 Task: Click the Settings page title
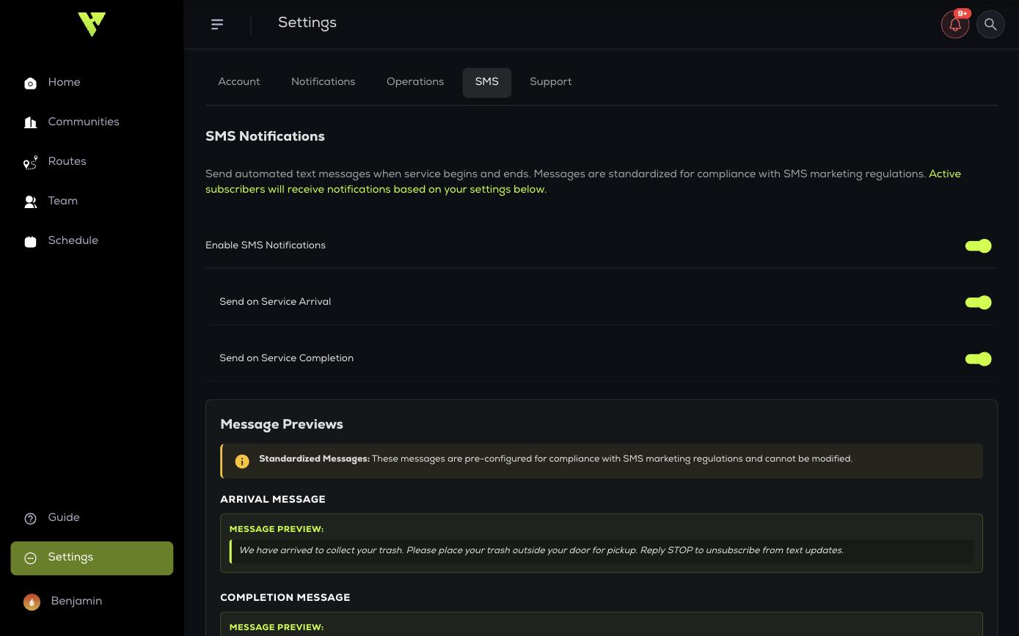(307, 23)
